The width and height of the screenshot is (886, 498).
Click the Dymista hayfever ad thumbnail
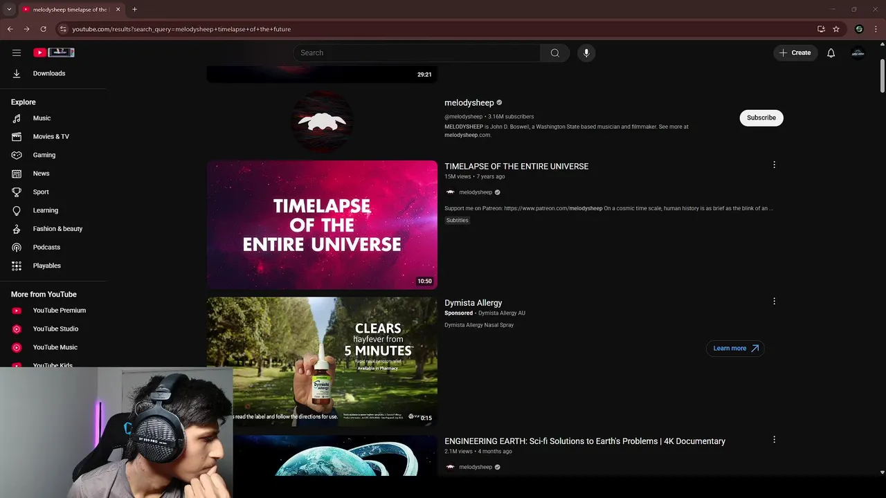point(322,362)
